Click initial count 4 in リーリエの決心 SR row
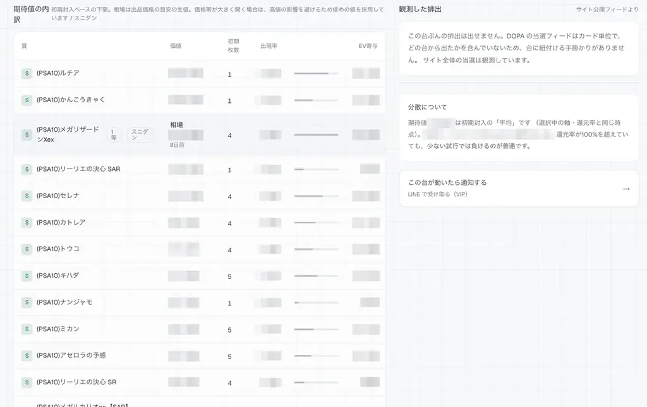647x407 pixels. pyautogui.click(x=229, y=383)
